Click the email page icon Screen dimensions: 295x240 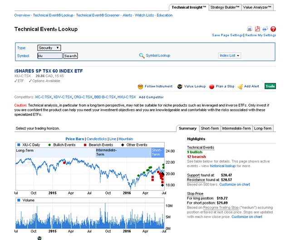point(265,29)
